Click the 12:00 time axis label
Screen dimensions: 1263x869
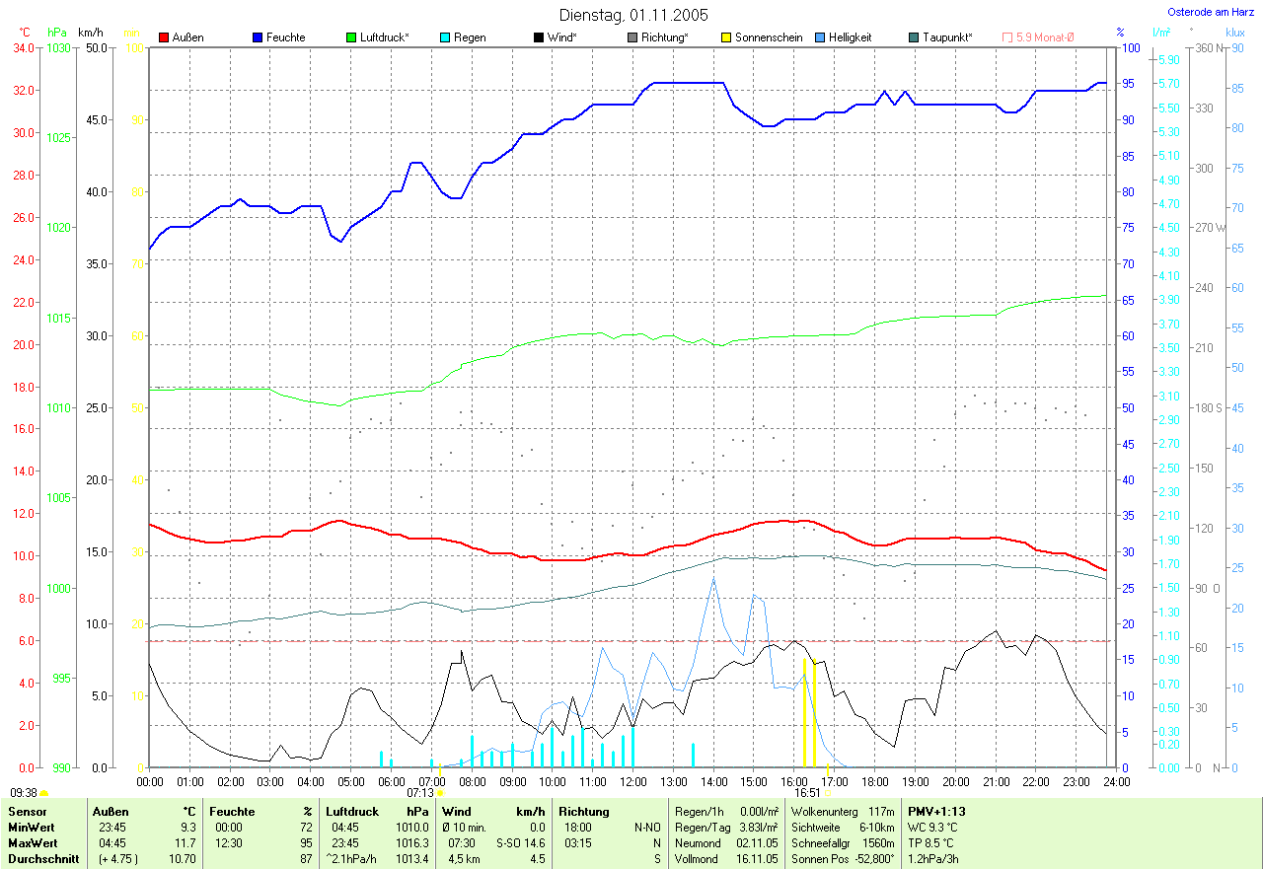(632, 781)
